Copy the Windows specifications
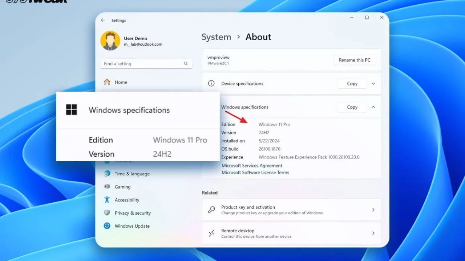The image size is (465, 261). click(352, 107)
